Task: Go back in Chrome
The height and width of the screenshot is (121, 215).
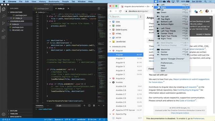Action: (x=111, y=11)
